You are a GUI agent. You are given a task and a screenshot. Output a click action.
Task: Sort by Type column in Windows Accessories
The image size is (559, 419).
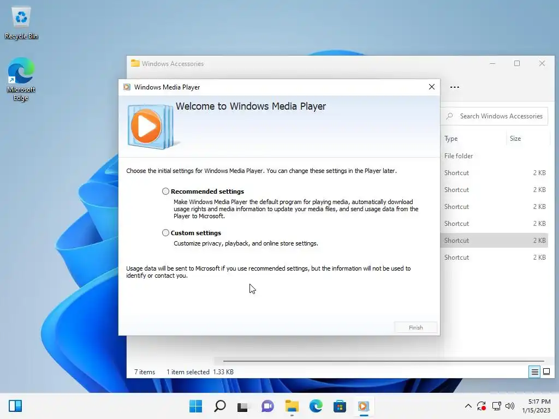tap(473, 139)
